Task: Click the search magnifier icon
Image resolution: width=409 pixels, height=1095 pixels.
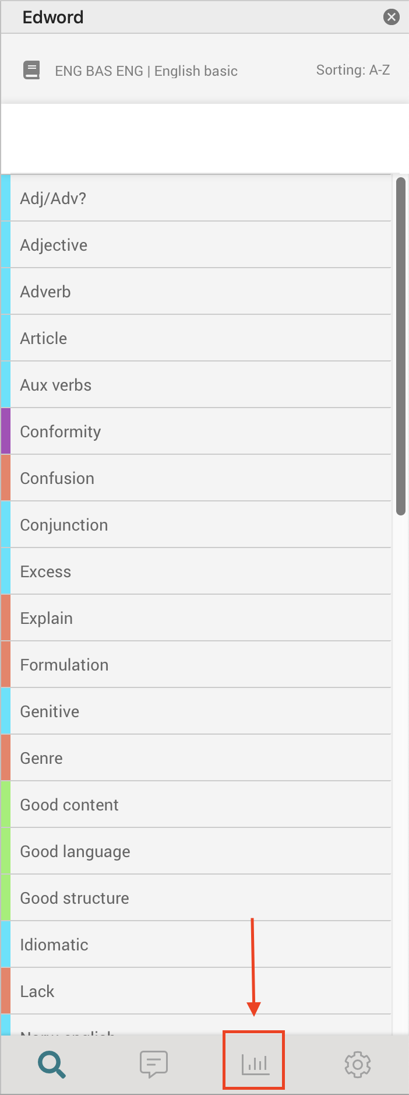Action: pos(52,1064)
